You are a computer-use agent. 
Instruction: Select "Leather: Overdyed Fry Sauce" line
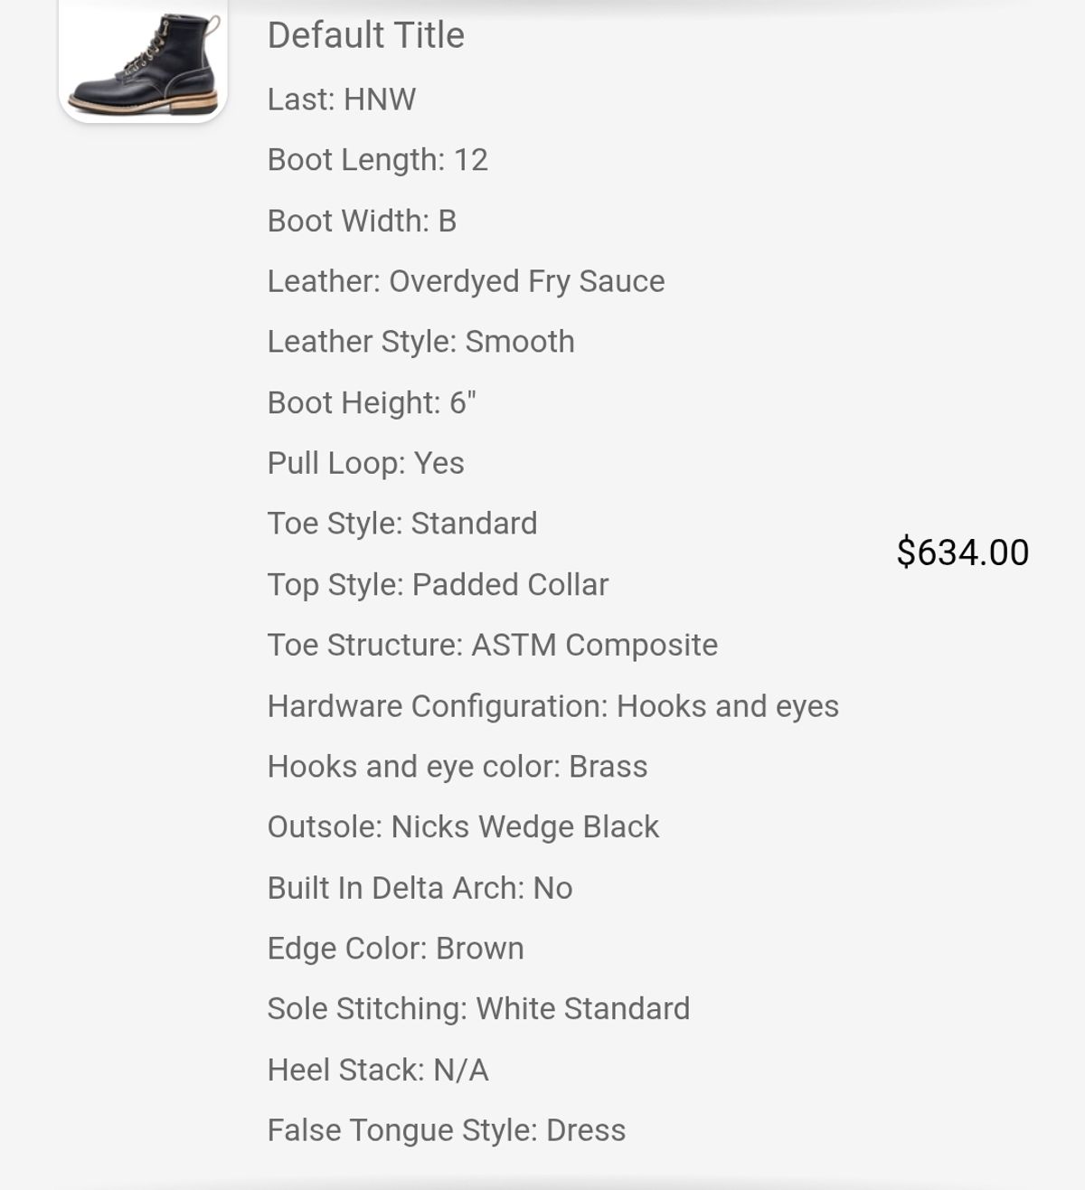pos(466,281)
